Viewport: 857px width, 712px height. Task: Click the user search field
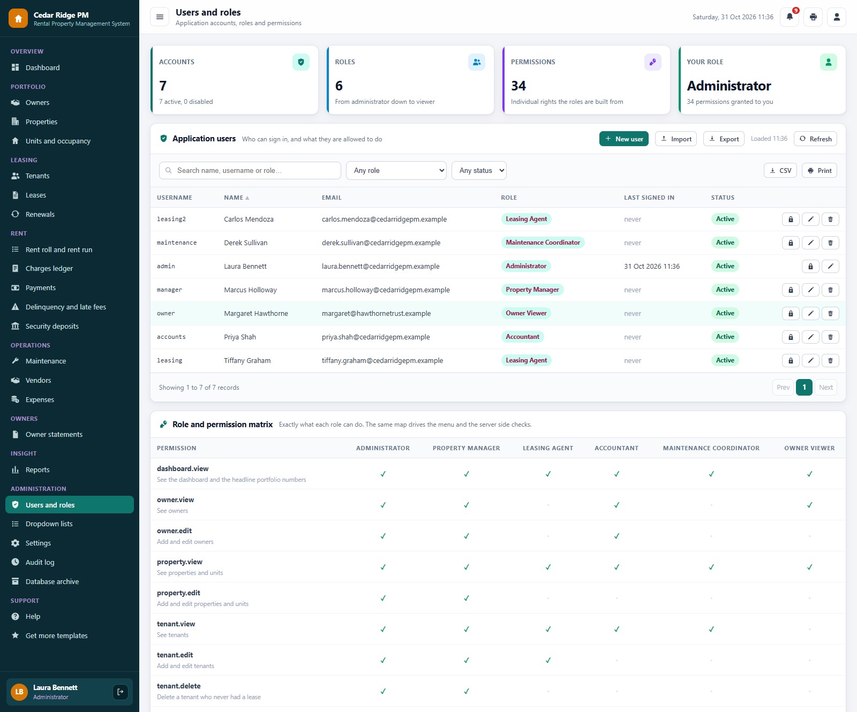pos(250,170)
